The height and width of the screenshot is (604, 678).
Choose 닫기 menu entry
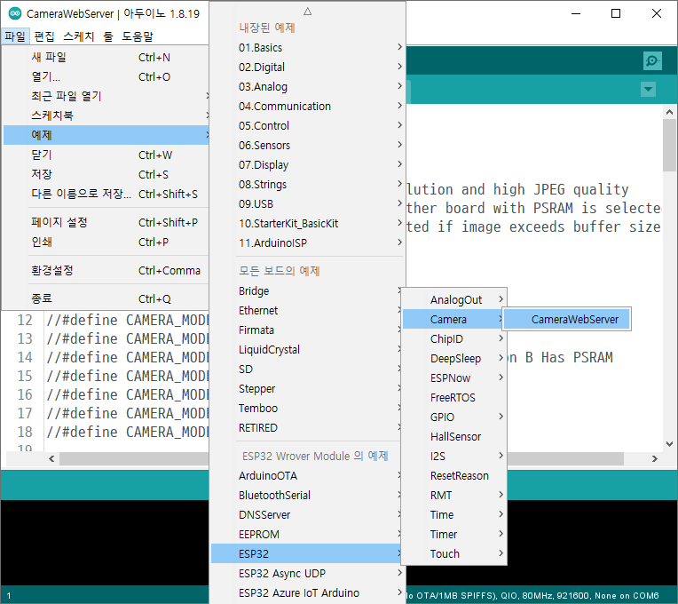106,155
